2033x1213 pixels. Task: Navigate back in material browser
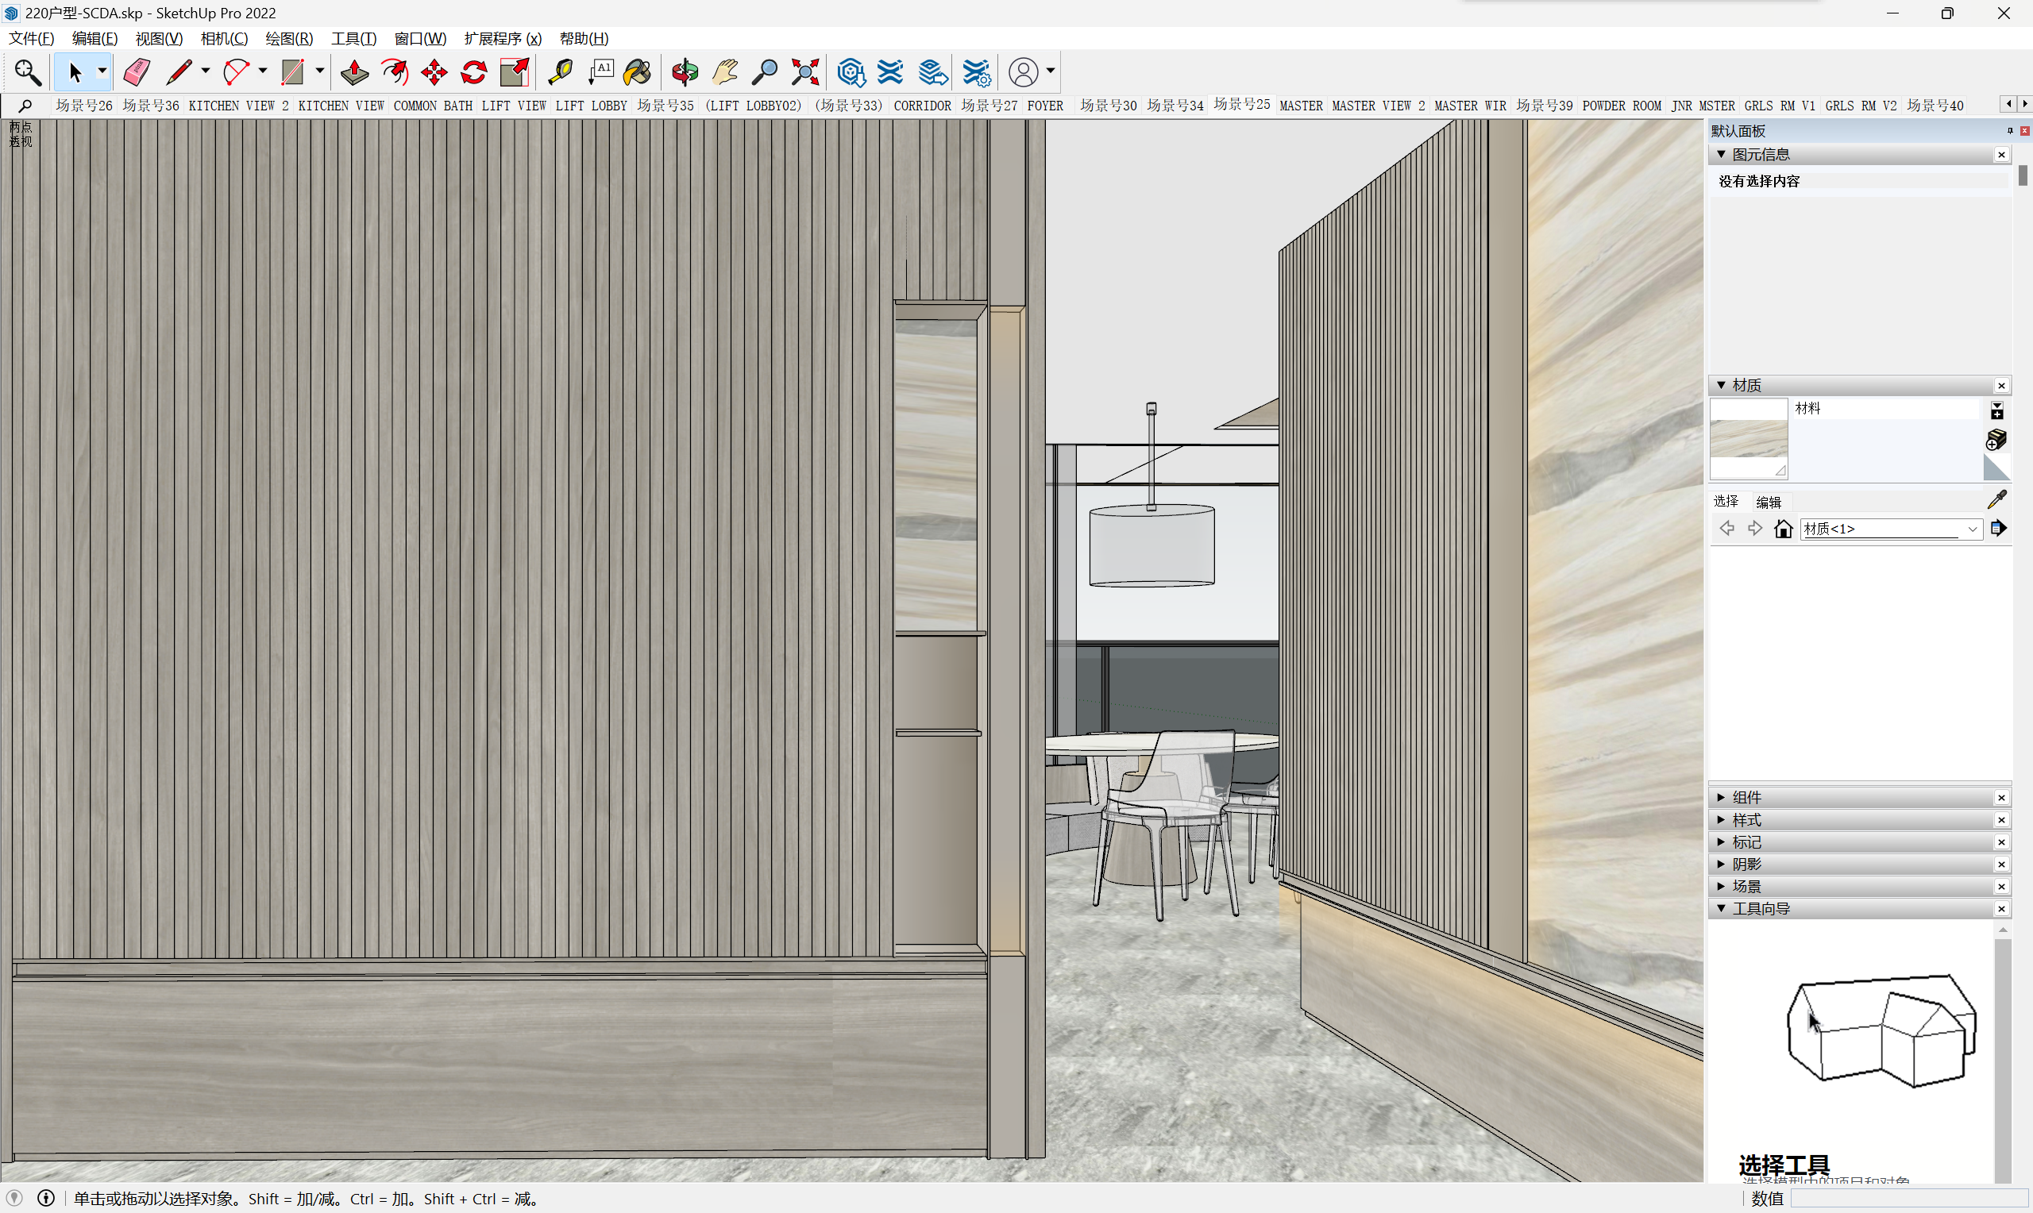[x=1727, y=529]
